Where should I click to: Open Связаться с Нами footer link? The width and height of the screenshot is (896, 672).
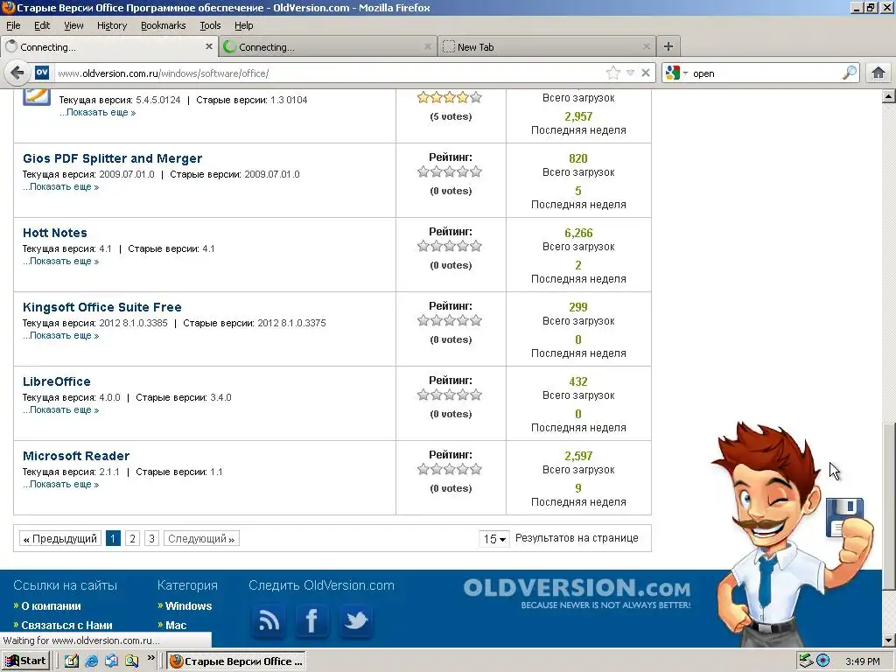[x=66, y=625]
